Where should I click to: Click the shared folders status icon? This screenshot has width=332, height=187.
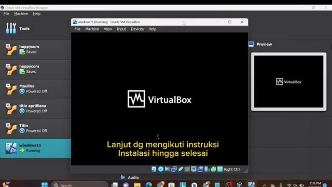point(187,169)
